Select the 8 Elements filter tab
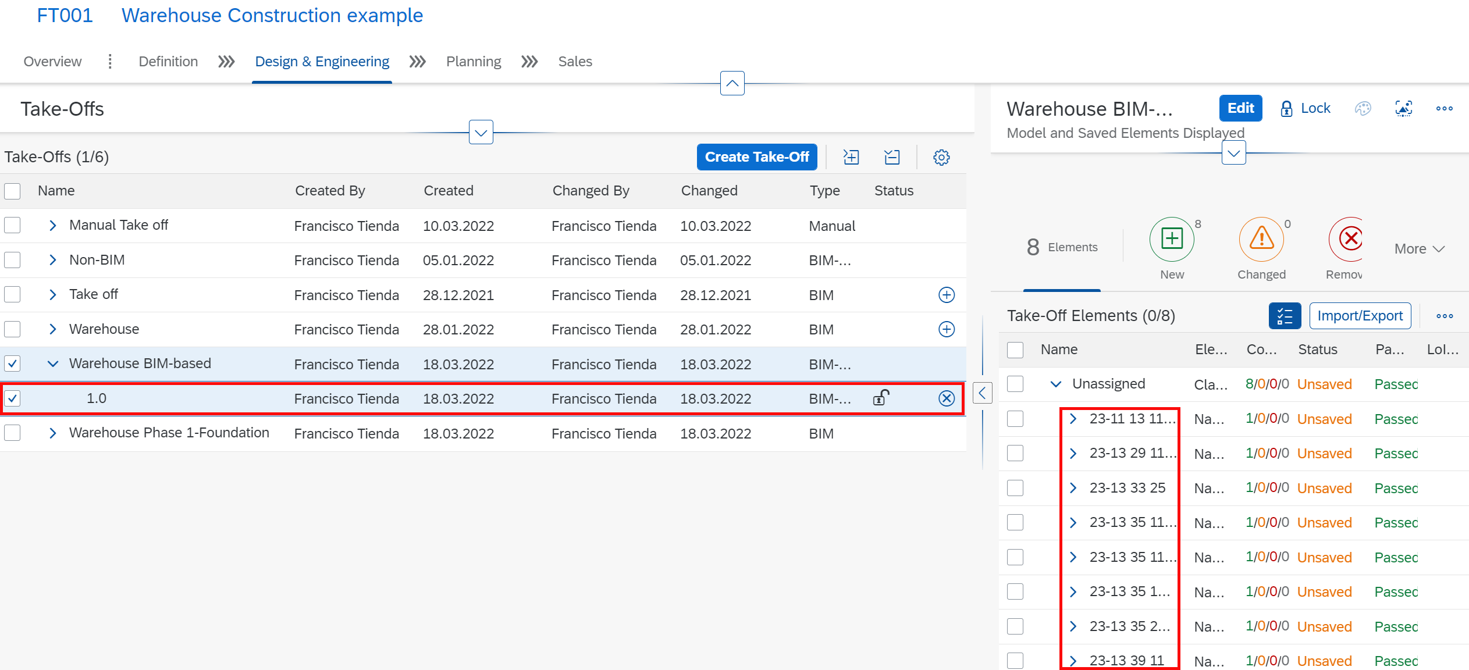The image size is (1469, 670). point(1062,247)
